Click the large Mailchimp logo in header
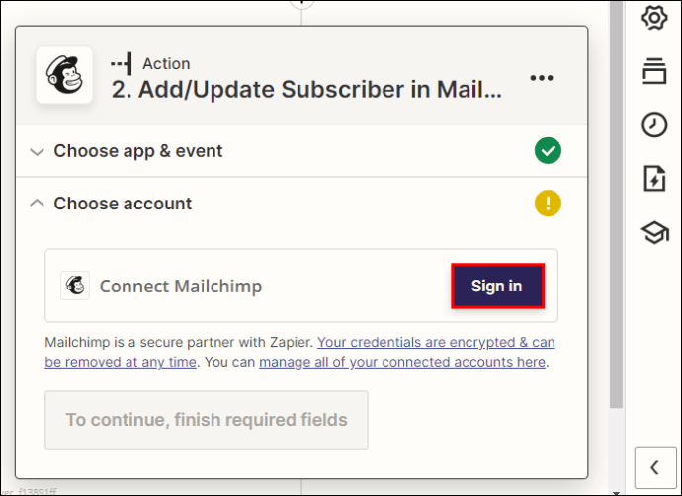The image size is (682, 496). (64, 75)
